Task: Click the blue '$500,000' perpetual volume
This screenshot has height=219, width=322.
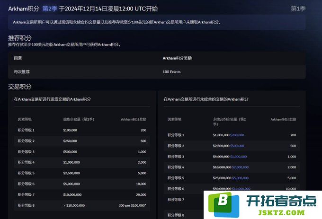Action: [237, 146]
